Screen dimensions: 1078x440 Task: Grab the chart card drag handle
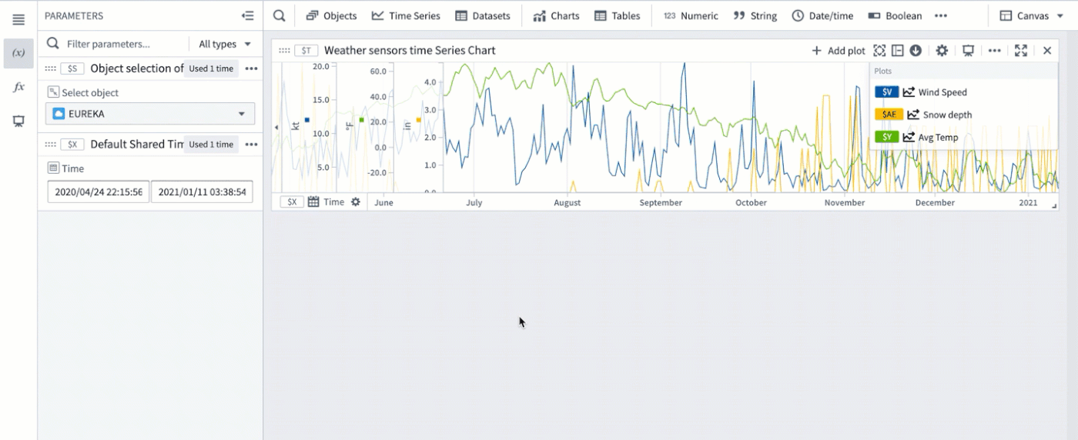point(284,50)
